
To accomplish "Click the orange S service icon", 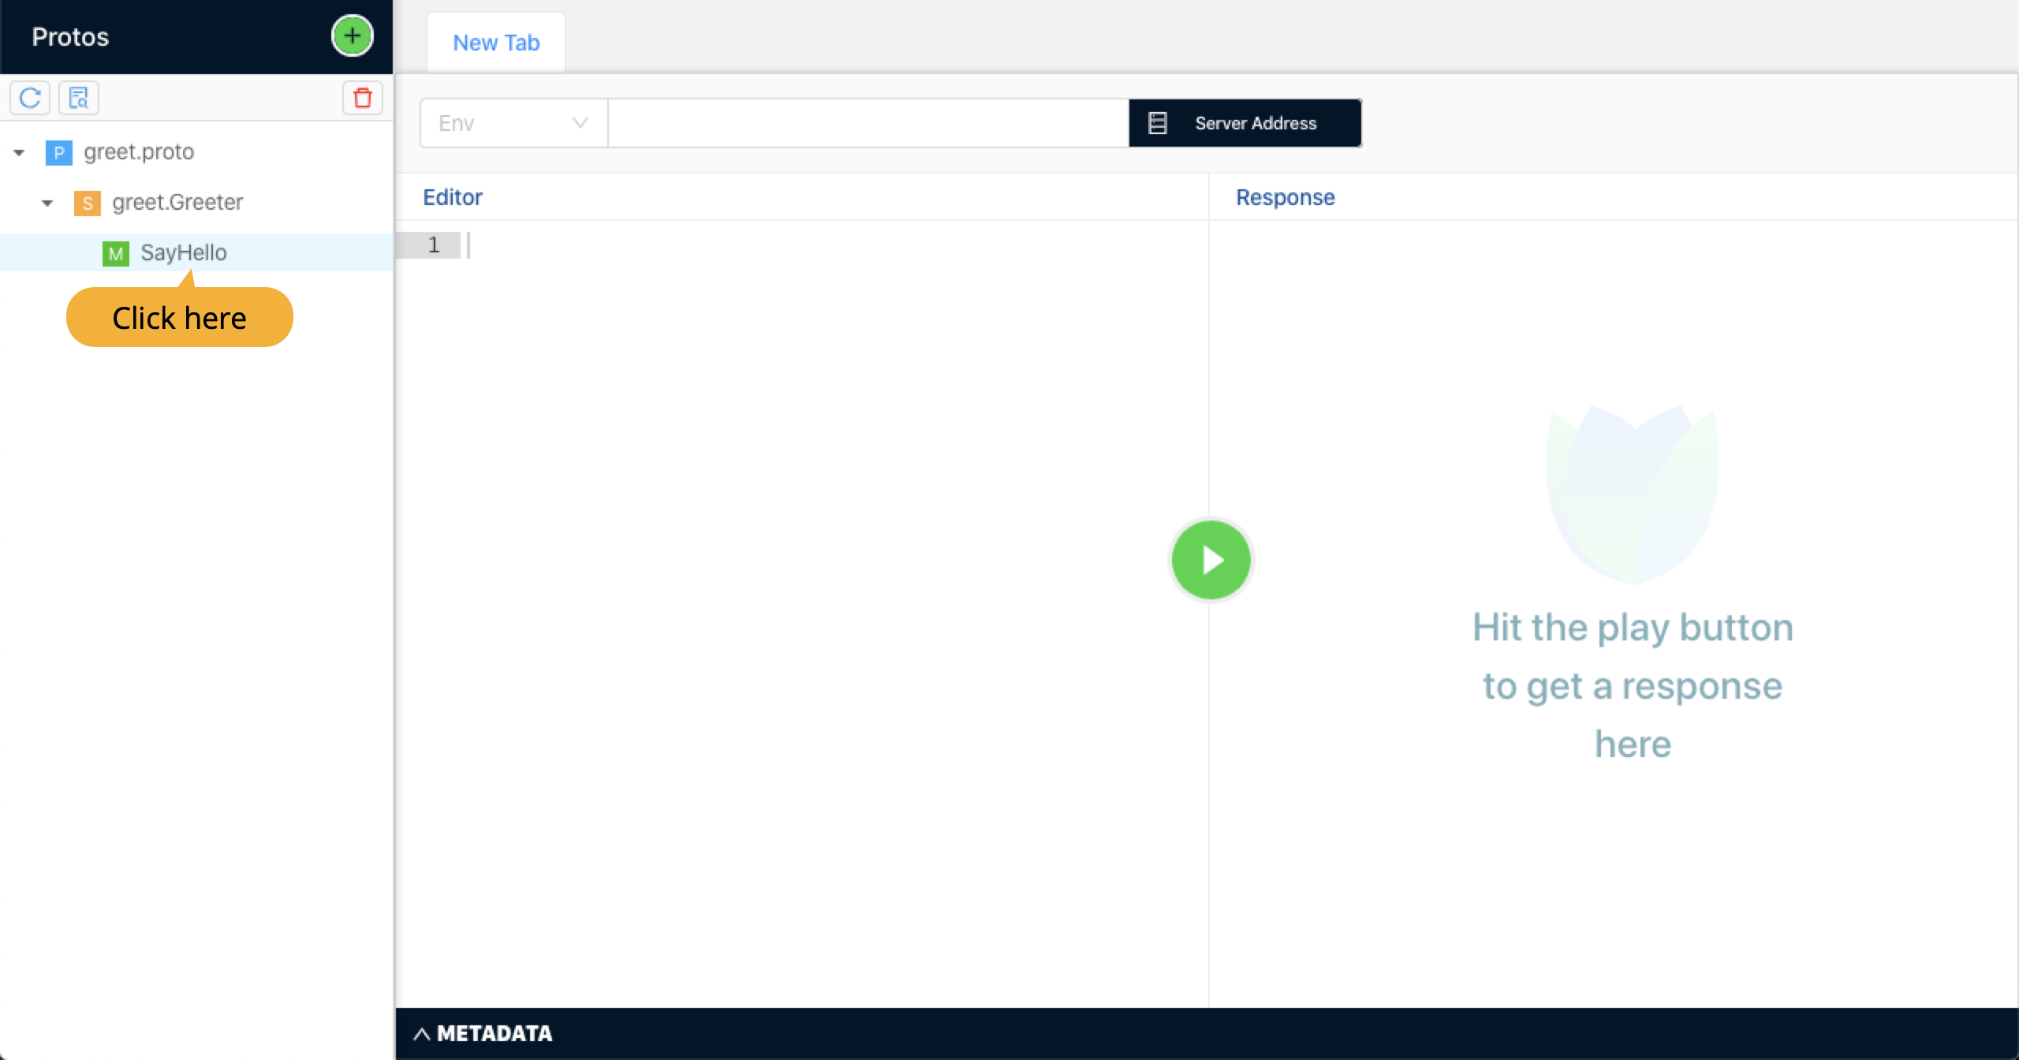I will 88,203.
